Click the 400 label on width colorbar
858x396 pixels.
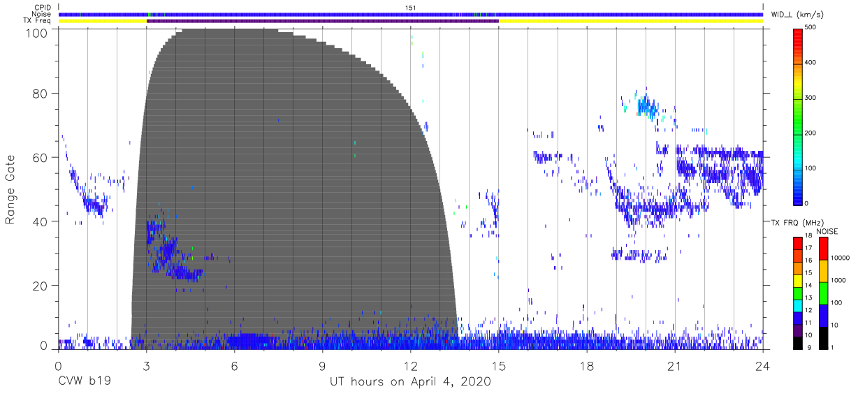click(812, 63)
